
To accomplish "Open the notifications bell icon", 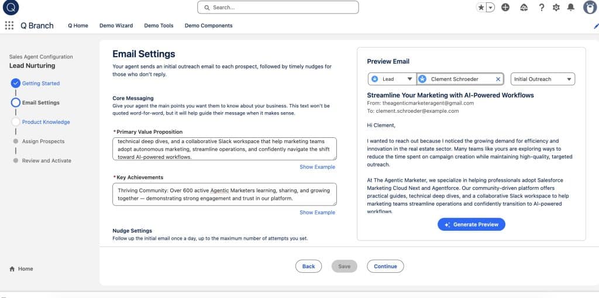I will pos(571,7).
